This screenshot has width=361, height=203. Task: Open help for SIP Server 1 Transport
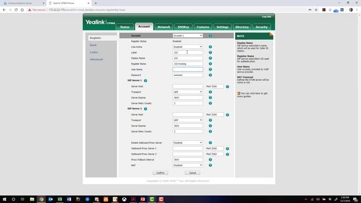(x=210, y=92)
